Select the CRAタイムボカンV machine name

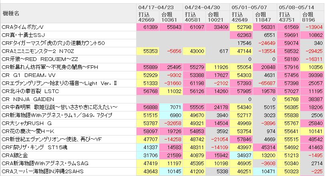pos(23,27)
